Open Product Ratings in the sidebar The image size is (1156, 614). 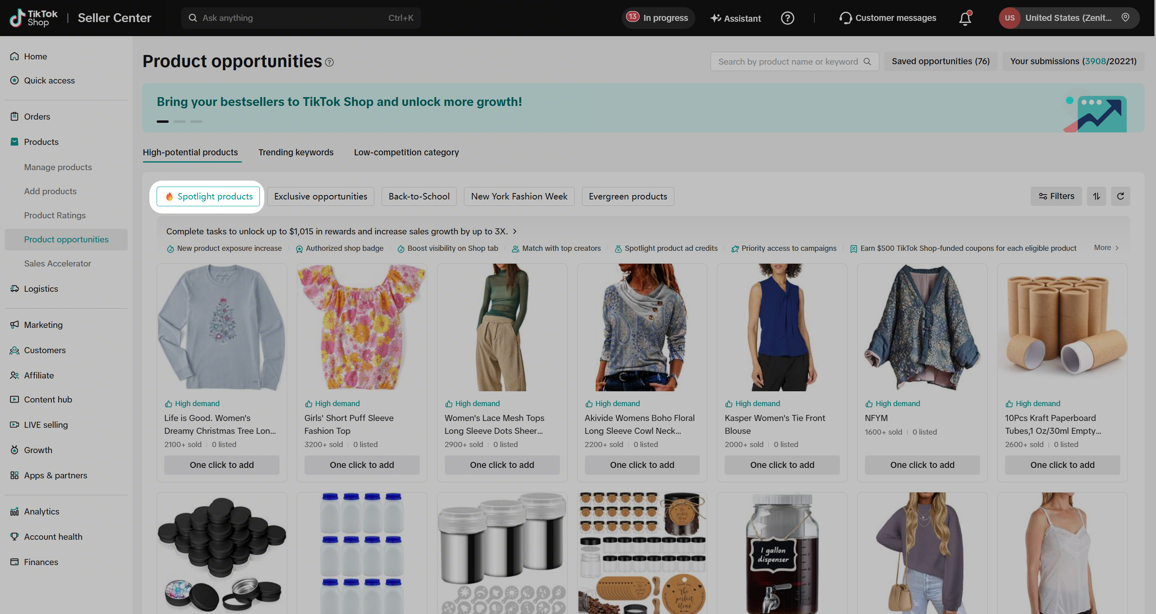[x=55, y=216]
